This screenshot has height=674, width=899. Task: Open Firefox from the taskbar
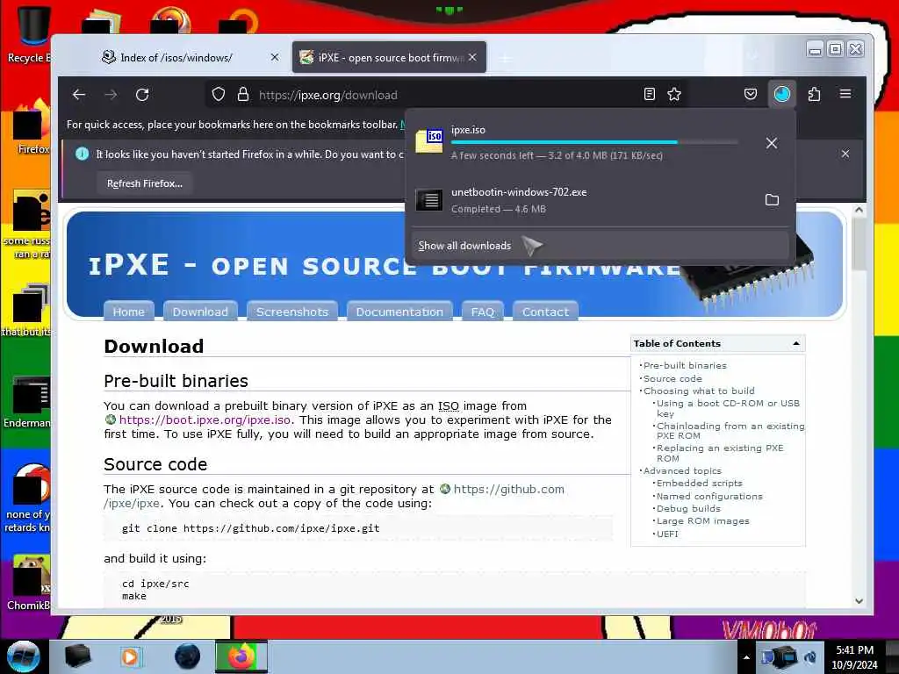(241, 656)
